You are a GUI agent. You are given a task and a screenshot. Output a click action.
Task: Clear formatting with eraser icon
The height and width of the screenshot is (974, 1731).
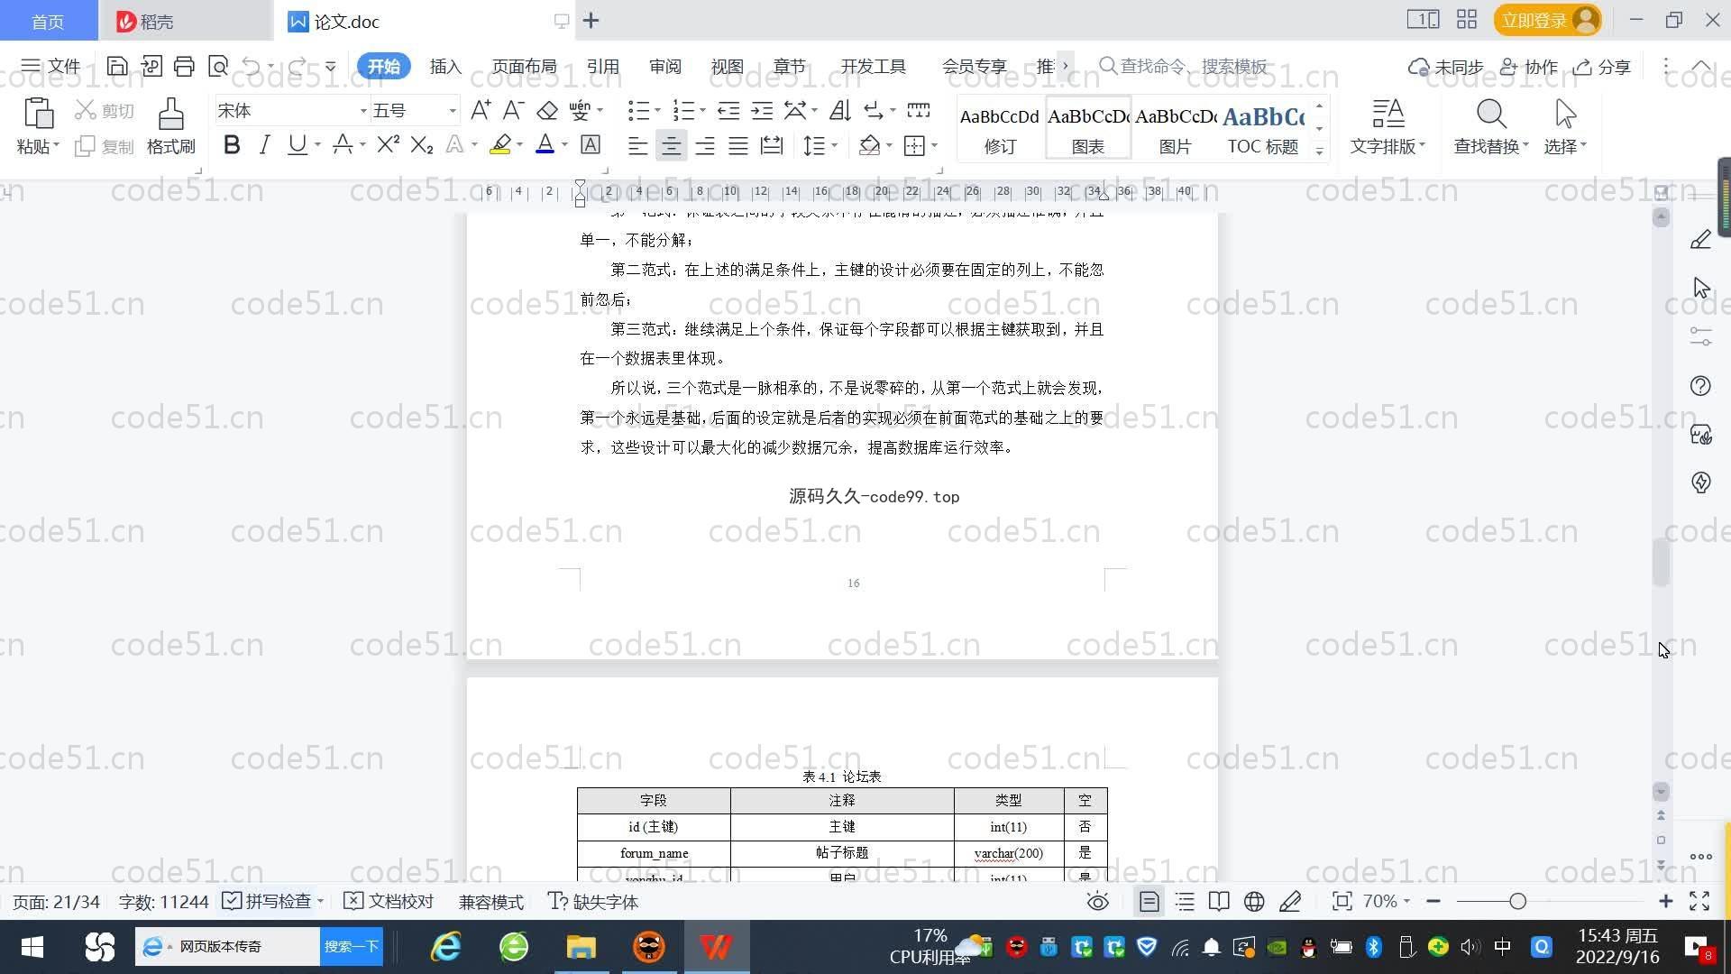[x=546, y=110]
